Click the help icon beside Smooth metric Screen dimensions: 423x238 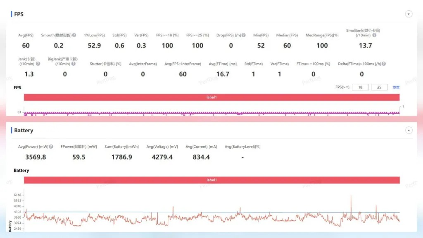[x=74, y=36]
